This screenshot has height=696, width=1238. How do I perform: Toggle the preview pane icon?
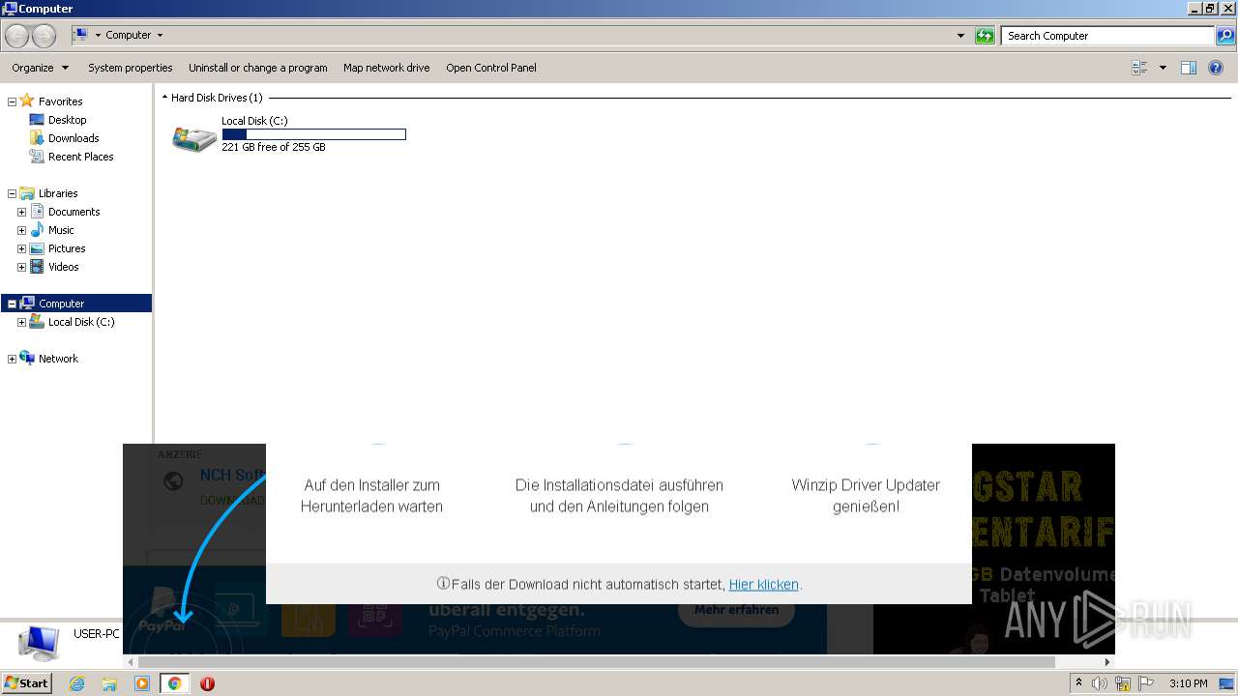pos(1189,68)
